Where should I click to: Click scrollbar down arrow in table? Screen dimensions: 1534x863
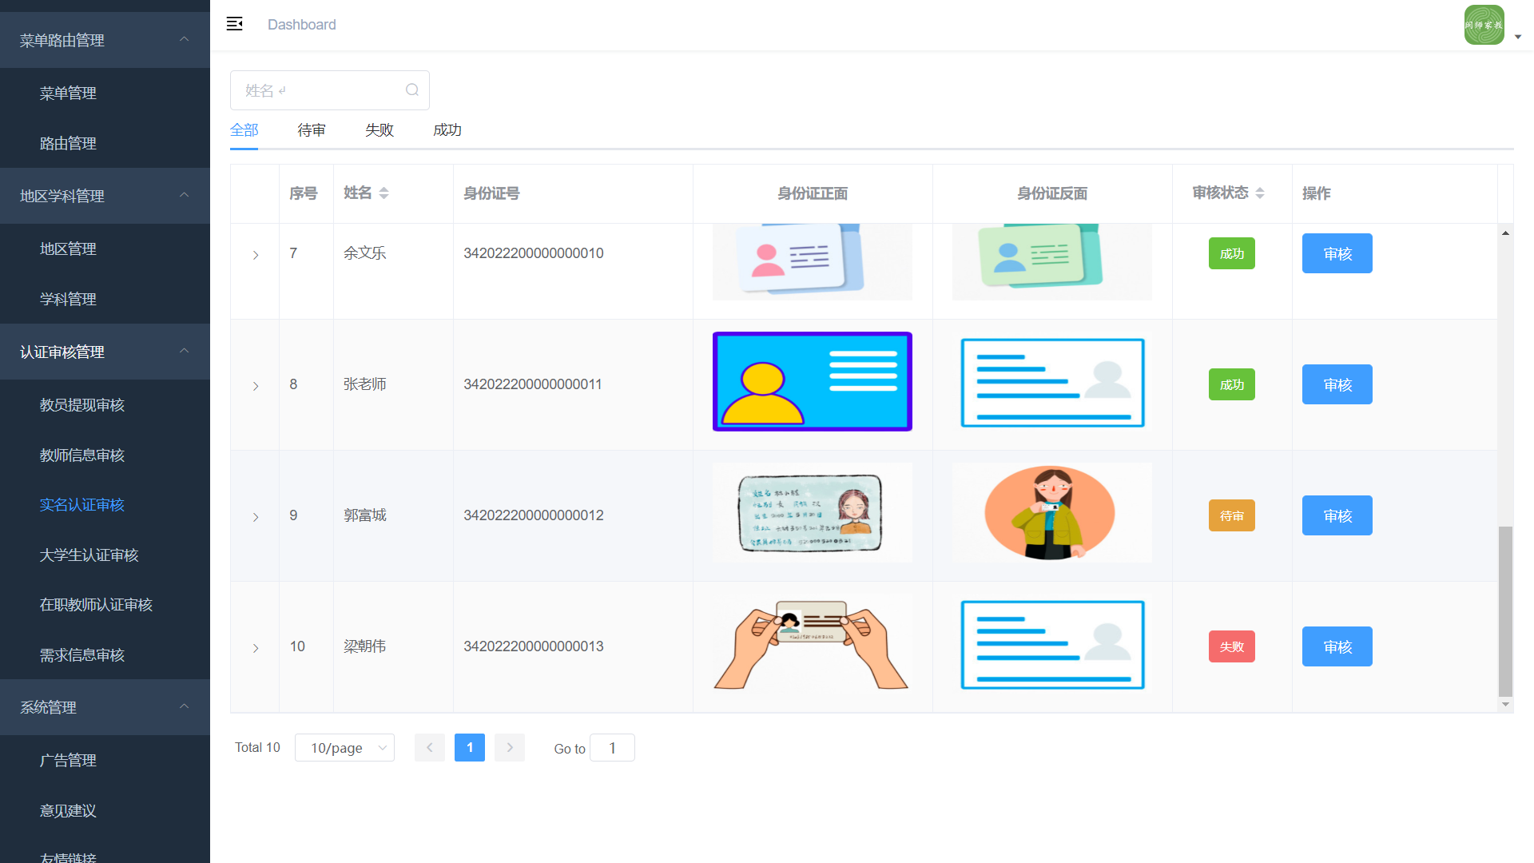pos(1505,704)
